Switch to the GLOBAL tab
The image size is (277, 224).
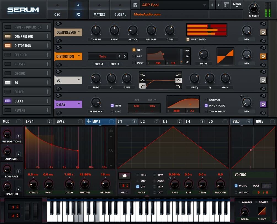[x=120, y=10]
